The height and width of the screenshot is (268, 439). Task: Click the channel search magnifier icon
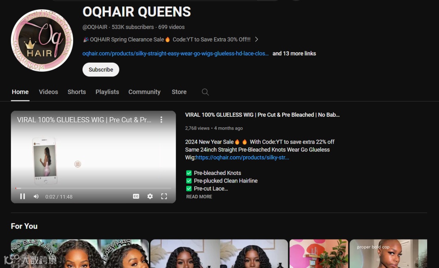(x=205, y=92)
